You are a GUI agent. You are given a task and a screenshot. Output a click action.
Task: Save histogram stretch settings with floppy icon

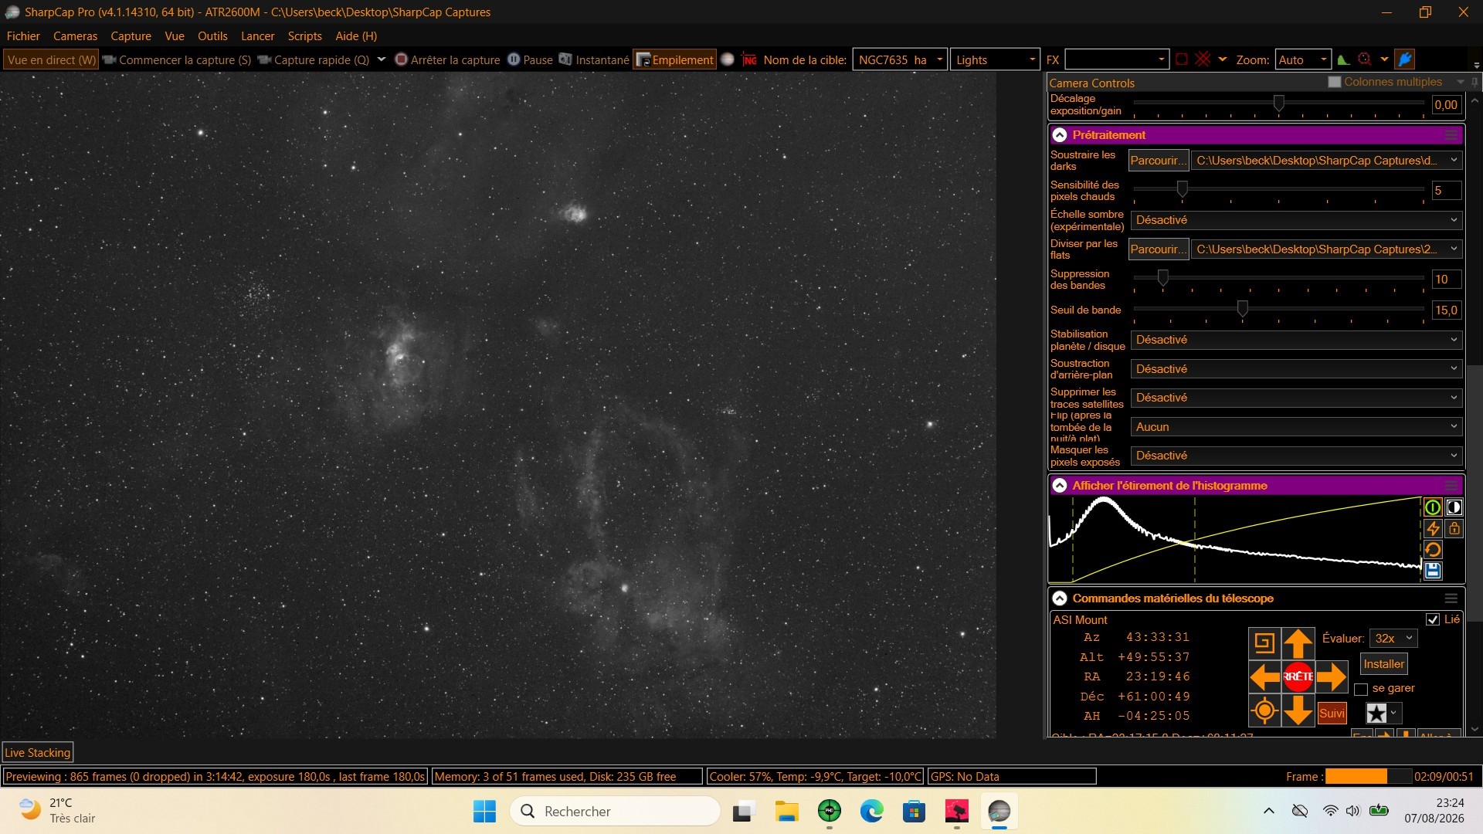pos(1433,571)
